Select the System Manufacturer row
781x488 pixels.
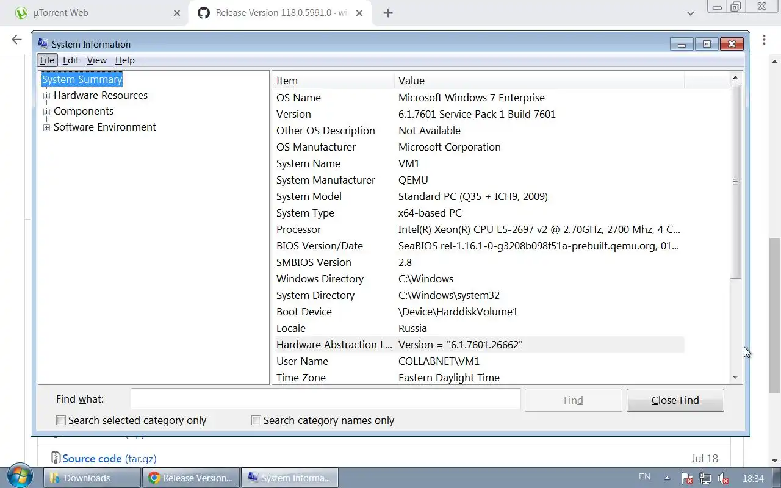(x=479, y=180)
